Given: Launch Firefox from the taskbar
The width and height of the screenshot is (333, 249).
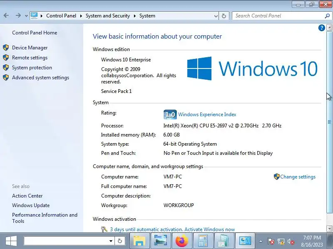Looking at the screenshot, I should (x=182, y=241).
